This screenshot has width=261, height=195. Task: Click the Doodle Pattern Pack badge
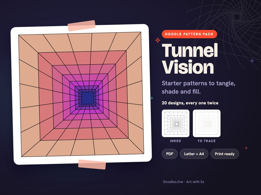click(x=189, y=34)
